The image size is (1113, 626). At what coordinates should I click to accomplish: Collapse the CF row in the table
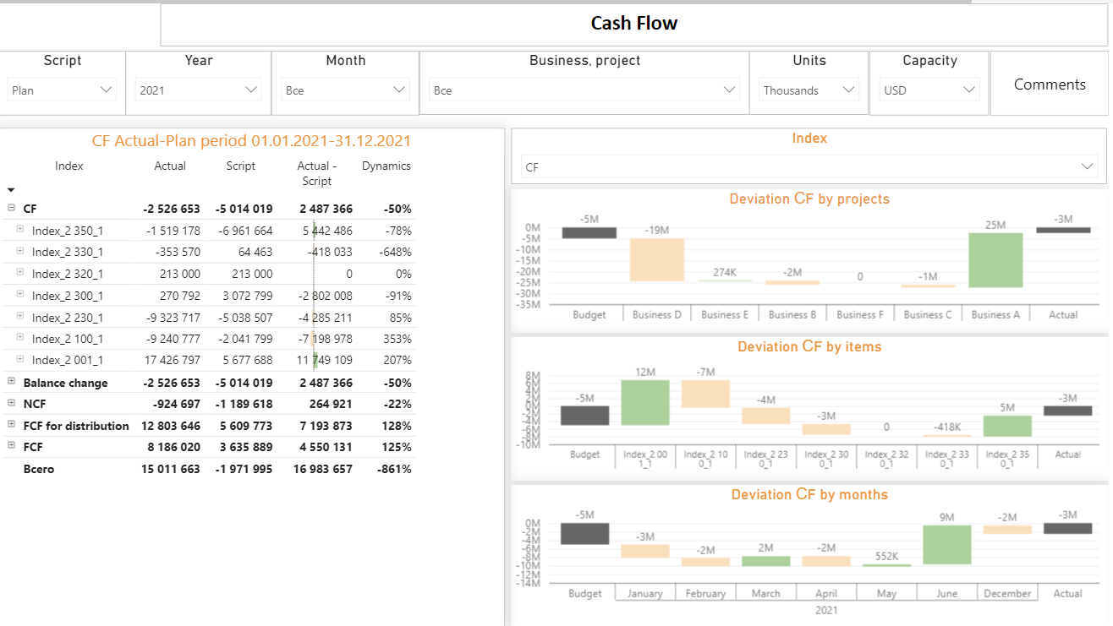click(11, 208)
